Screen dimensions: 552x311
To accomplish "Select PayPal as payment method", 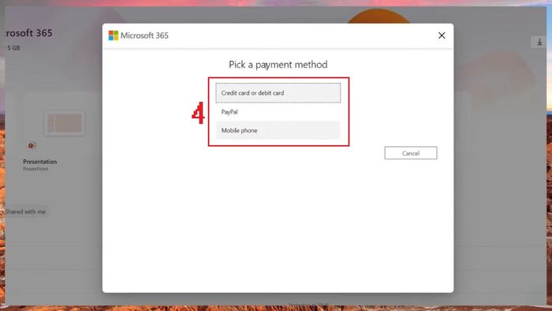I will (278, 111).
